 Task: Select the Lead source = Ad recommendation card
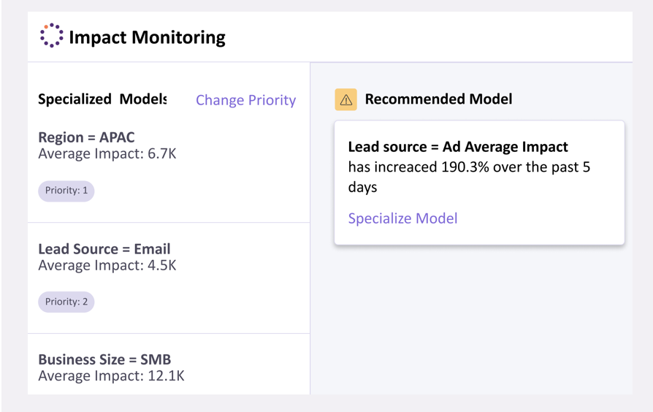click(x=479, y=183)
